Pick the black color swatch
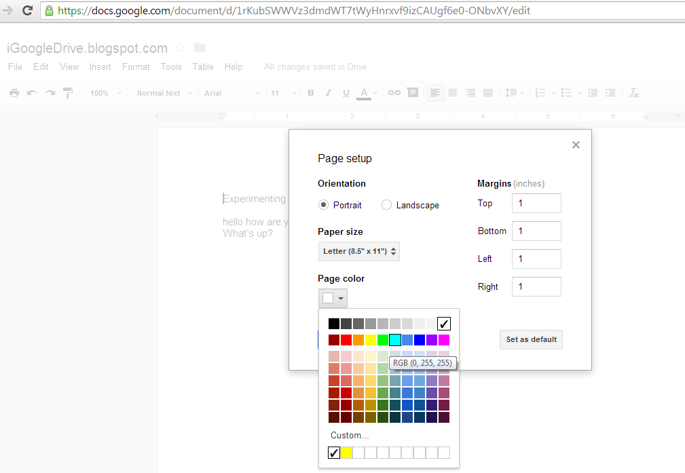The image size is (685, 473). click(334, 324)
